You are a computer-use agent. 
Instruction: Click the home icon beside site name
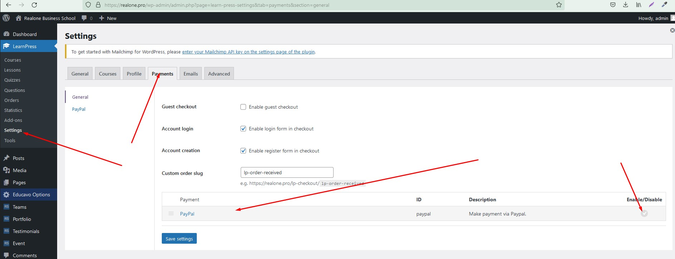click(x=19, y=18)
